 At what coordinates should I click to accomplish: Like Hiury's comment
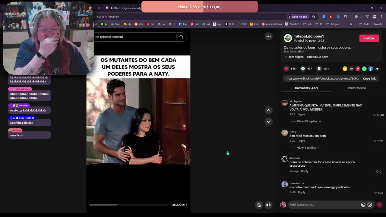coord(375,141)
